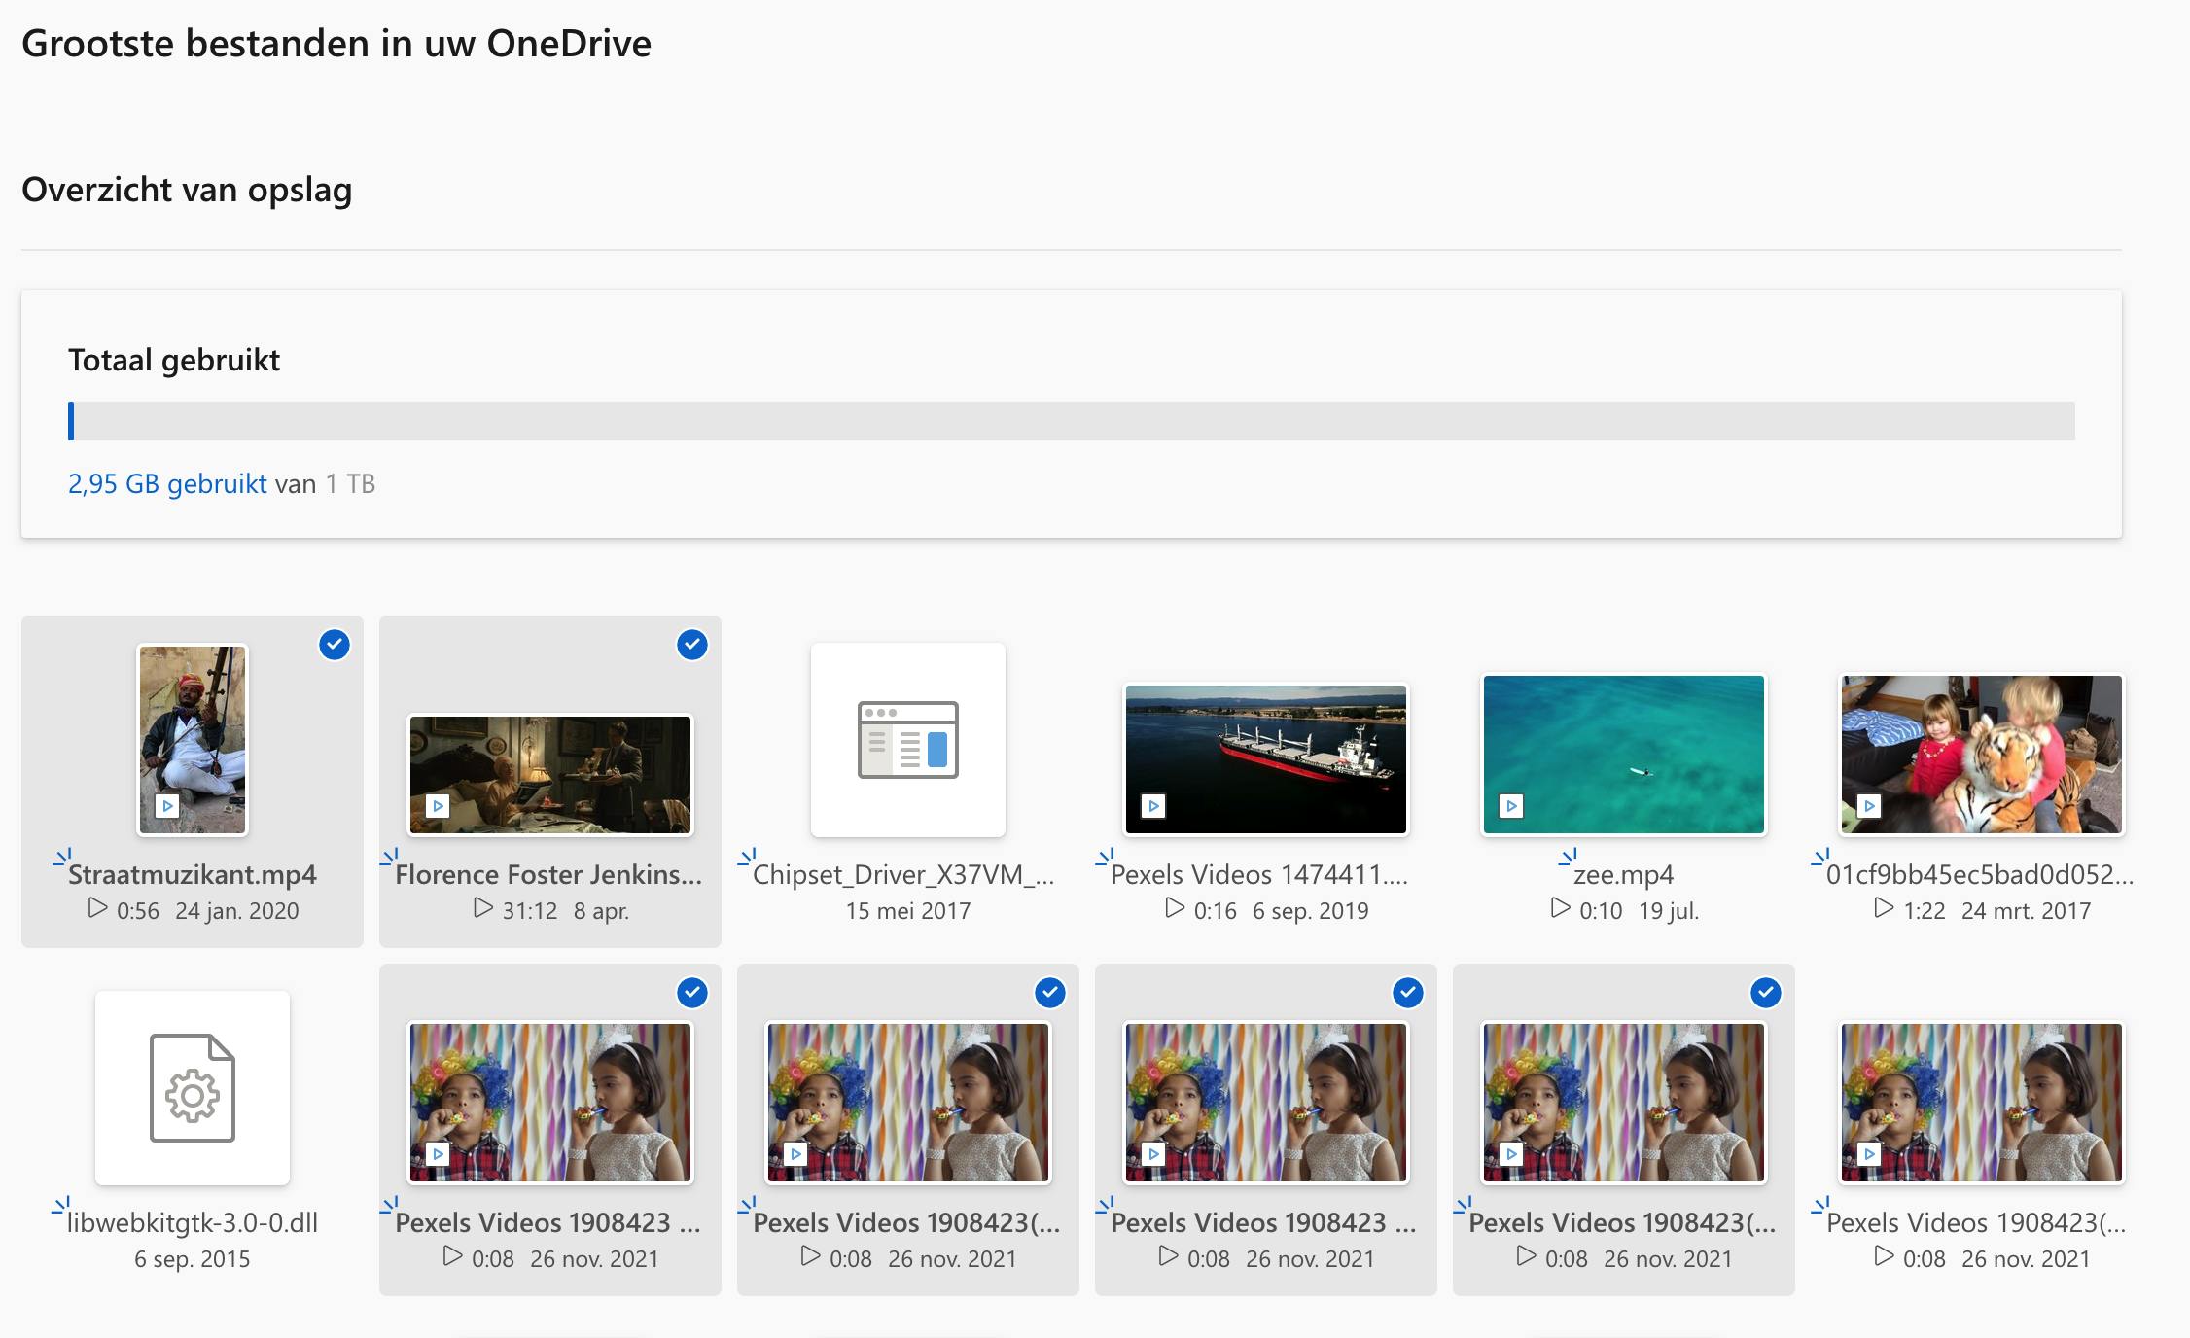2190x1338 pixels.
Task: Open the zee.mp4 file name
Action: coord(1623,875)
